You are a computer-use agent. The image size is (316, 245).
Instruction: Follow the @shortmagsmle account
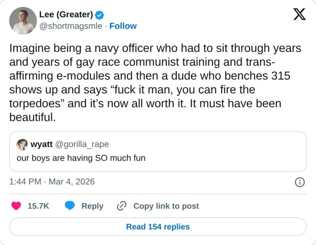(x=123, y=26)
